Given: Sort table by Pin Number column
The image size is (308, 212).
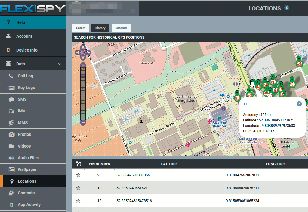Looking at the screenshot, I should point(99,164).
